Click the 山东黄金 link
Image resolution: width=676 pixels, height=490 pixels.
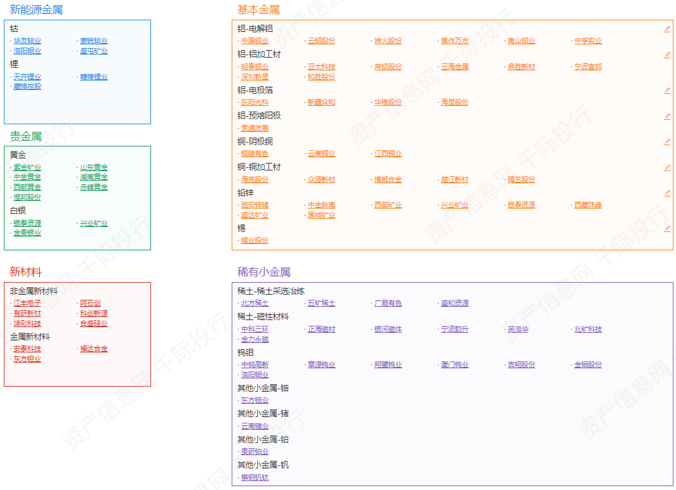pos(94,167)
